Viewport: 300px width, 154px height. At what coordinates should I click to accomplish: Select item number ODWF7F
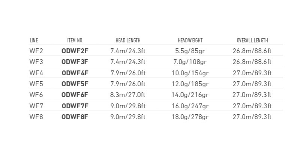coord(75,106)
